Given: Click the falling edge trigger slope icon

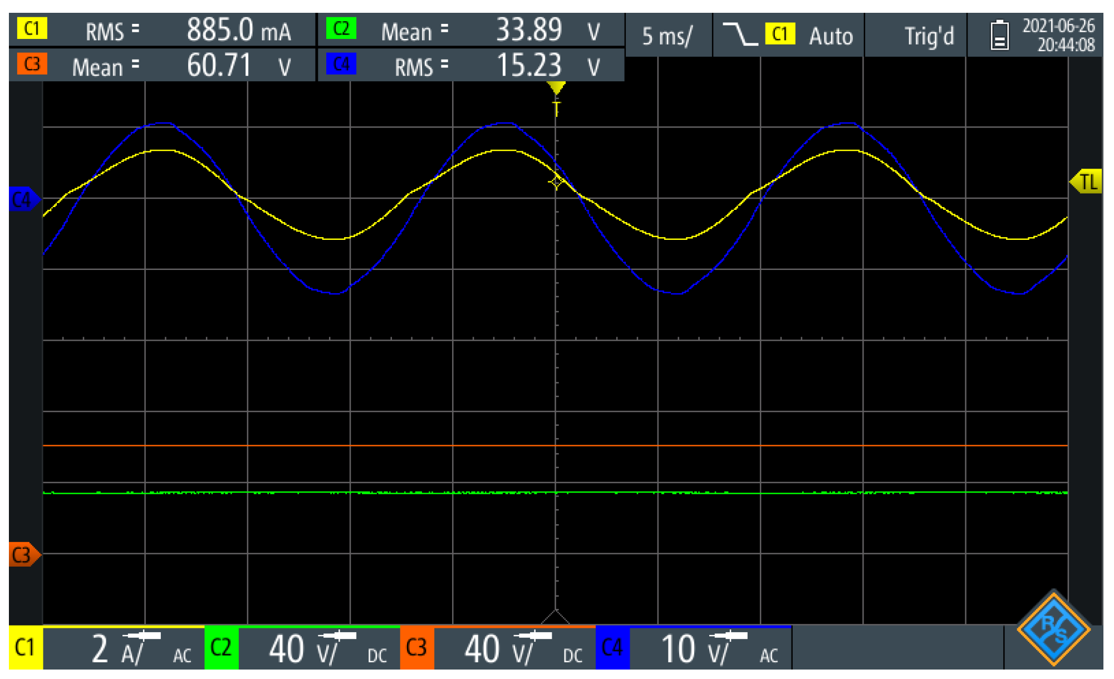Looking at the screenshot, I should (x=740, y=35).
